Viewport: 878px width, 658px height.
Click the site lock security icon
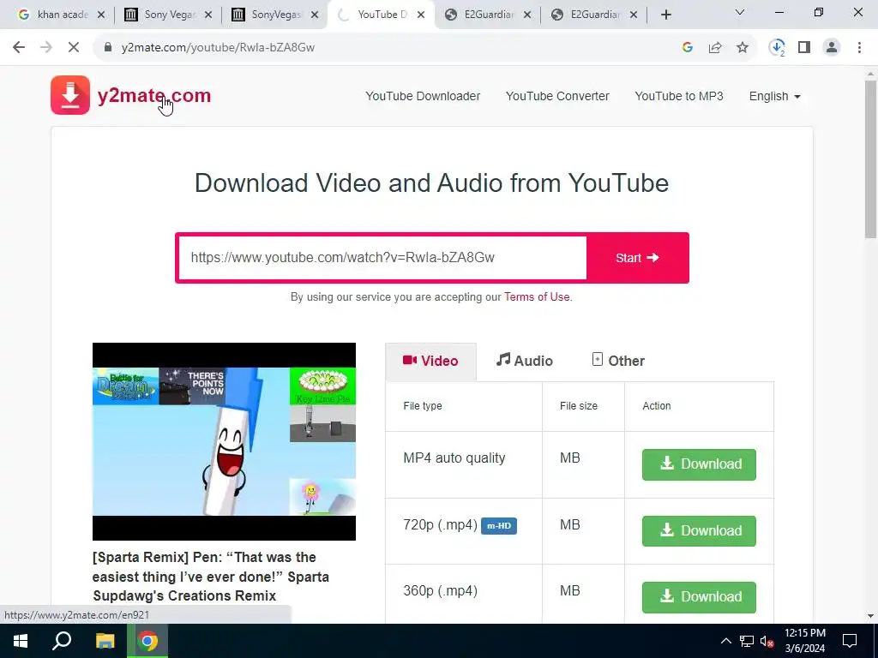[108, 48]
